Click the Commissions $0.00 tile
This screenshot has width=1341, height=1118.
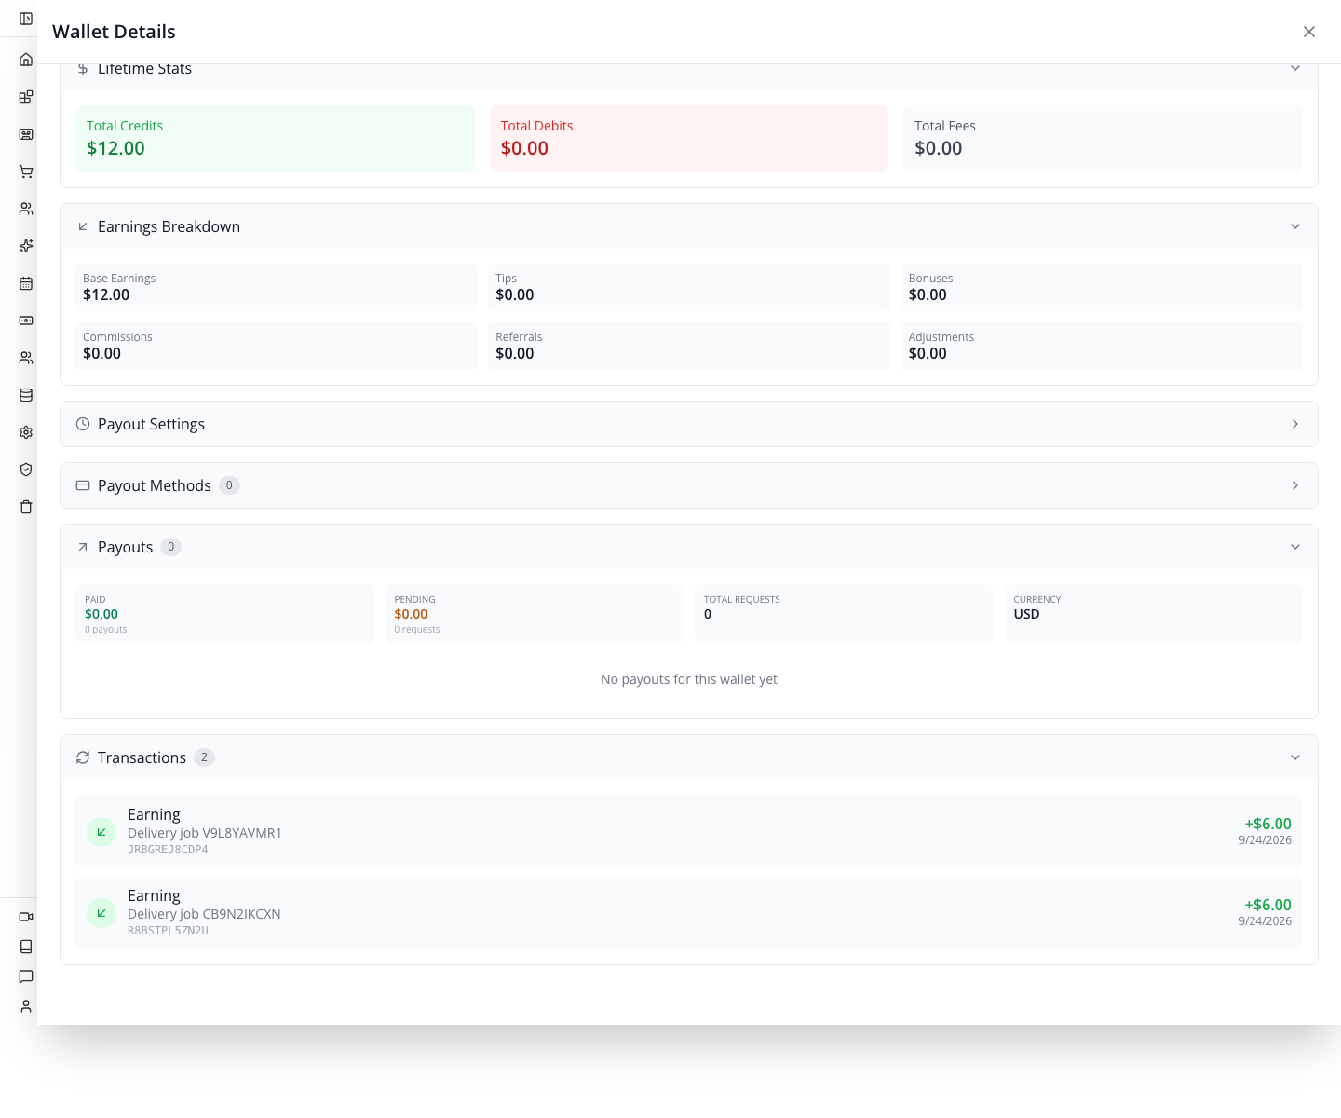tap(276, 347)
